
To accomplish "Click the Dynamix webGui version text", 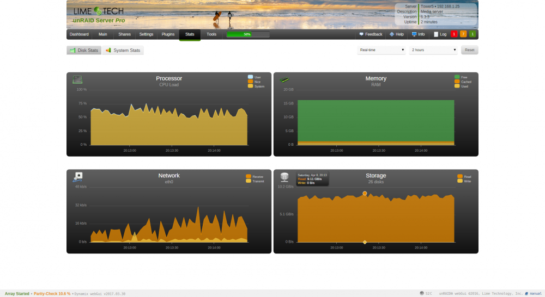I will [x=100, y=294].
